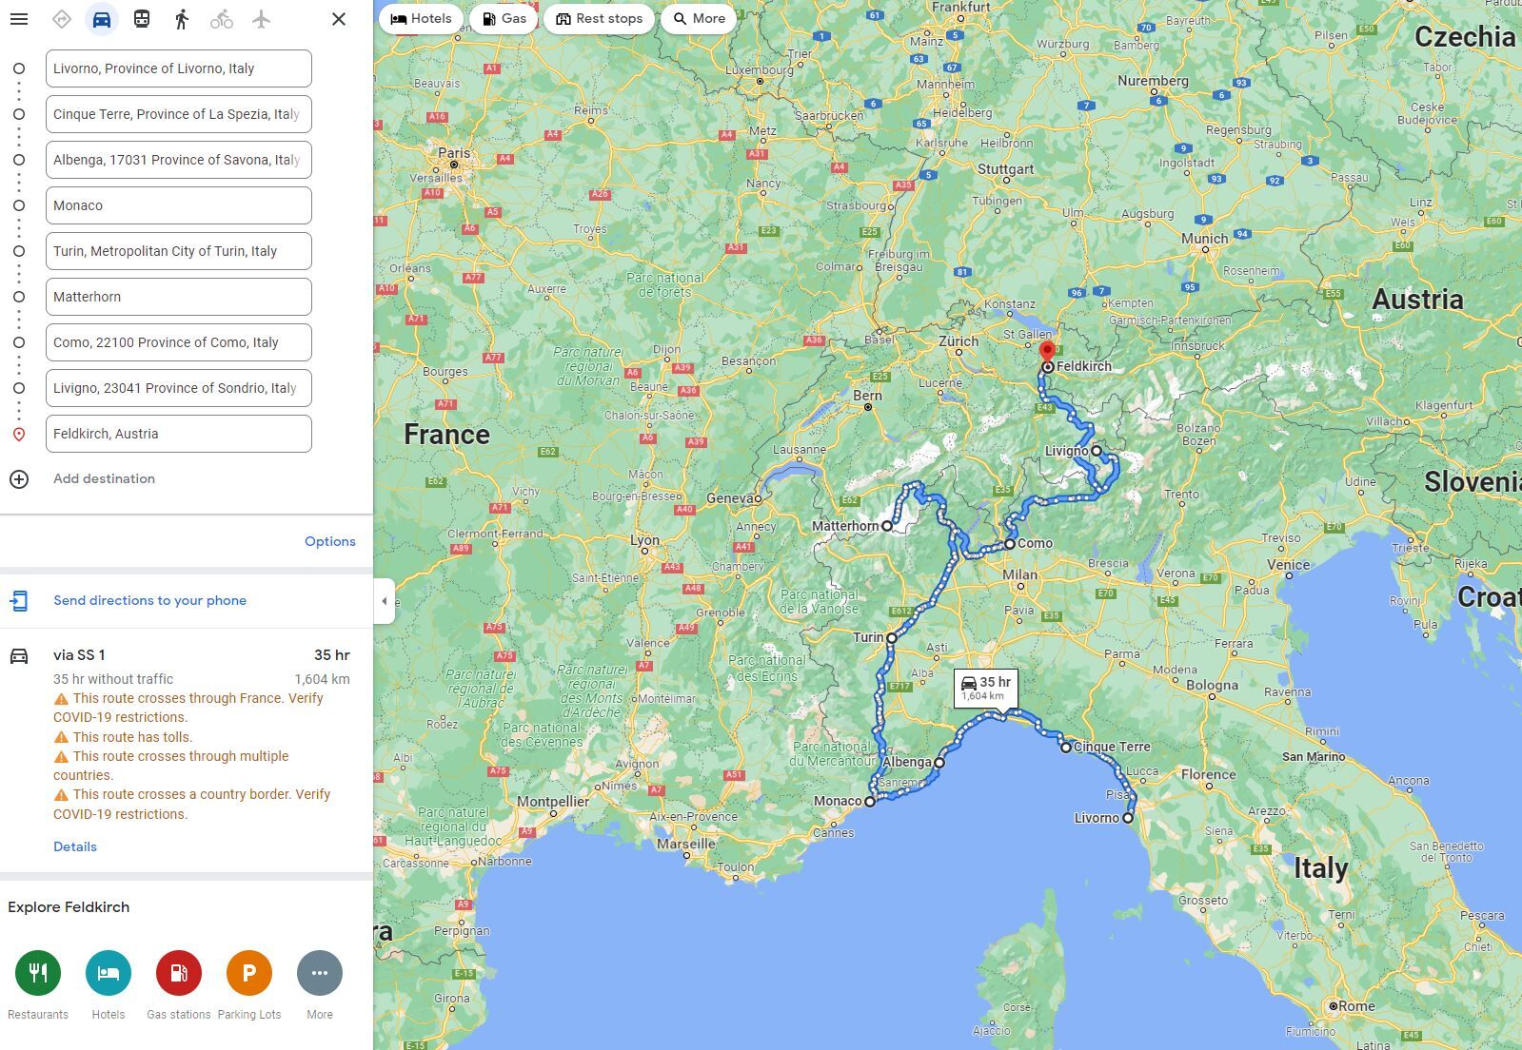
Task: Click the Zürich city label on map
Action: pyautogui.click(x=959, y=341)
